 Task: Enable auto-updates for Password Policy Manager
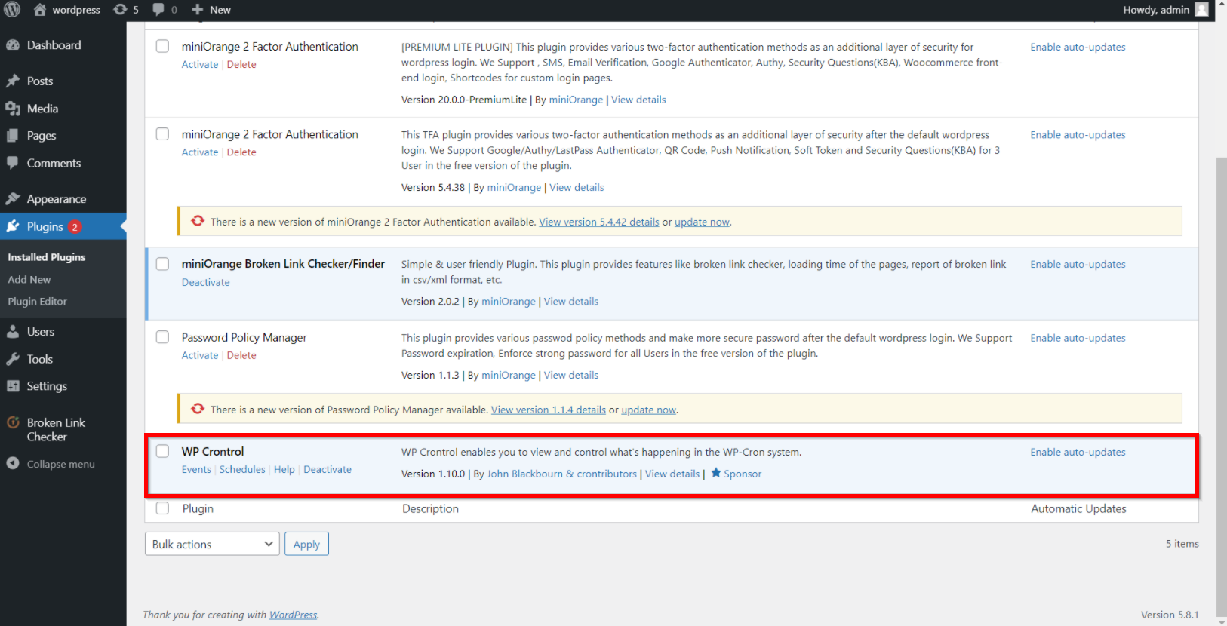[x=1078, y=338]
